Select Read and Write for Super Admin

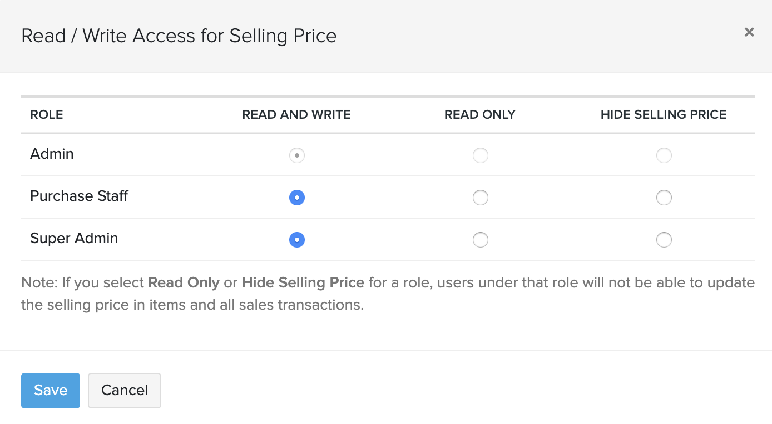point(296,240)
